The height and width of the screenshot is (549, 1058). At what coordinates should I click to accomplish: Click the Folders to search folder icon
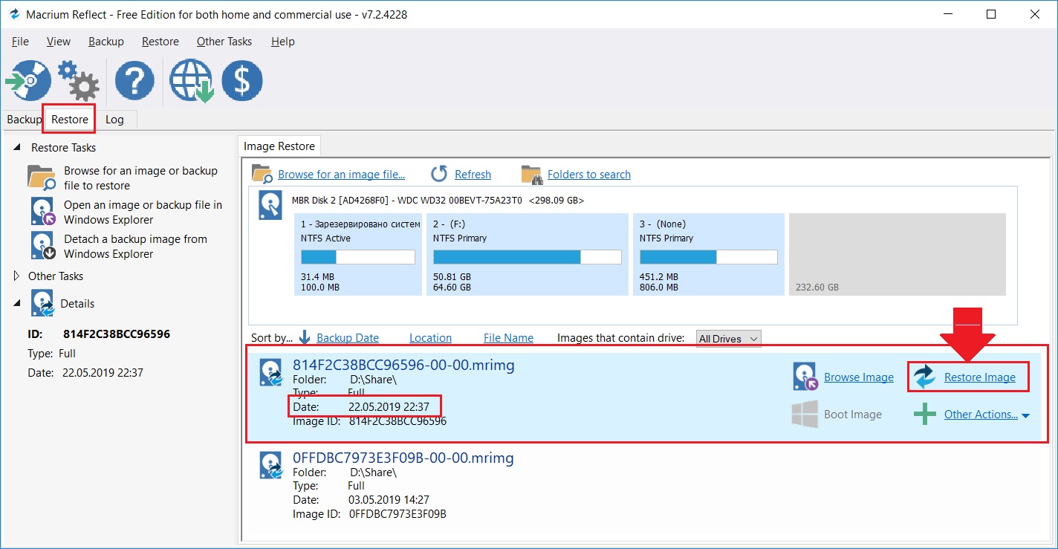coord(531,175)
